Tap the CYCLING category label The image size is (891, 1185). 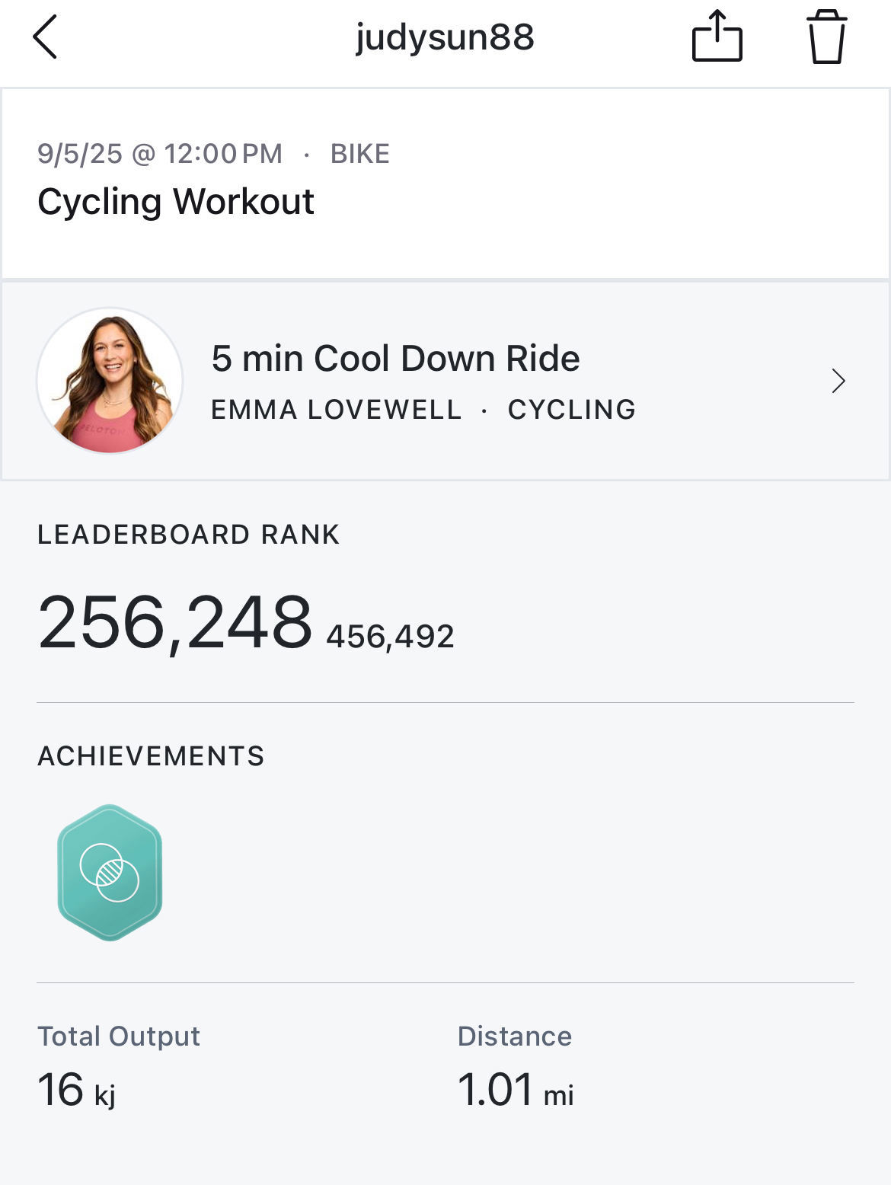point(572,410)
